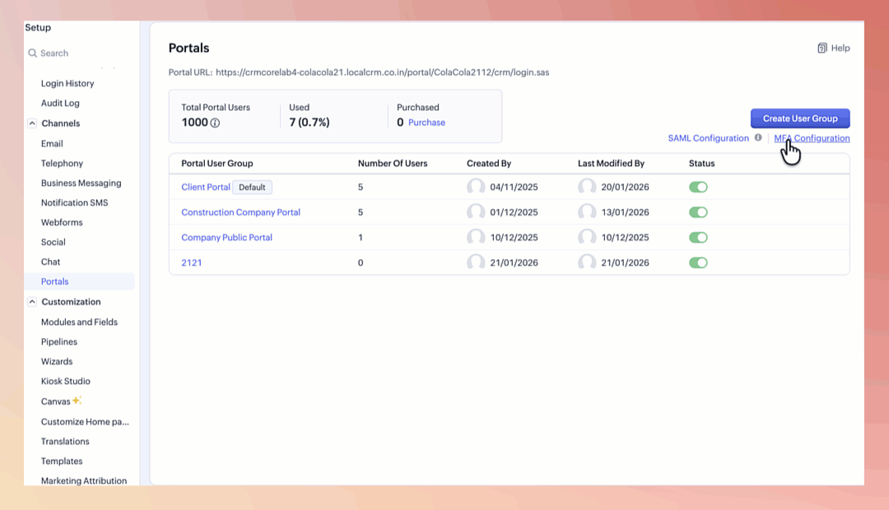Turn off the 2121 user group status
The height and width of the screenshot is (510, 889).
(698, 263)
